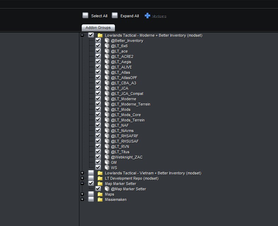Collapse the Map Marker Setter group
Viewport: 278px width, 226px height.
[x=82, y=184]
